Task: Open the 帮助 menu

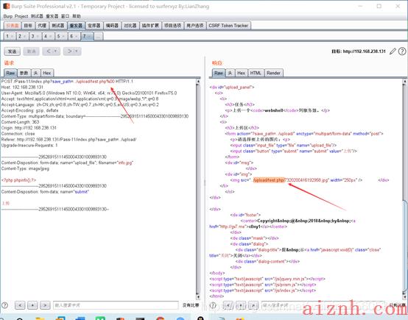Action: [x=77, y=16]
